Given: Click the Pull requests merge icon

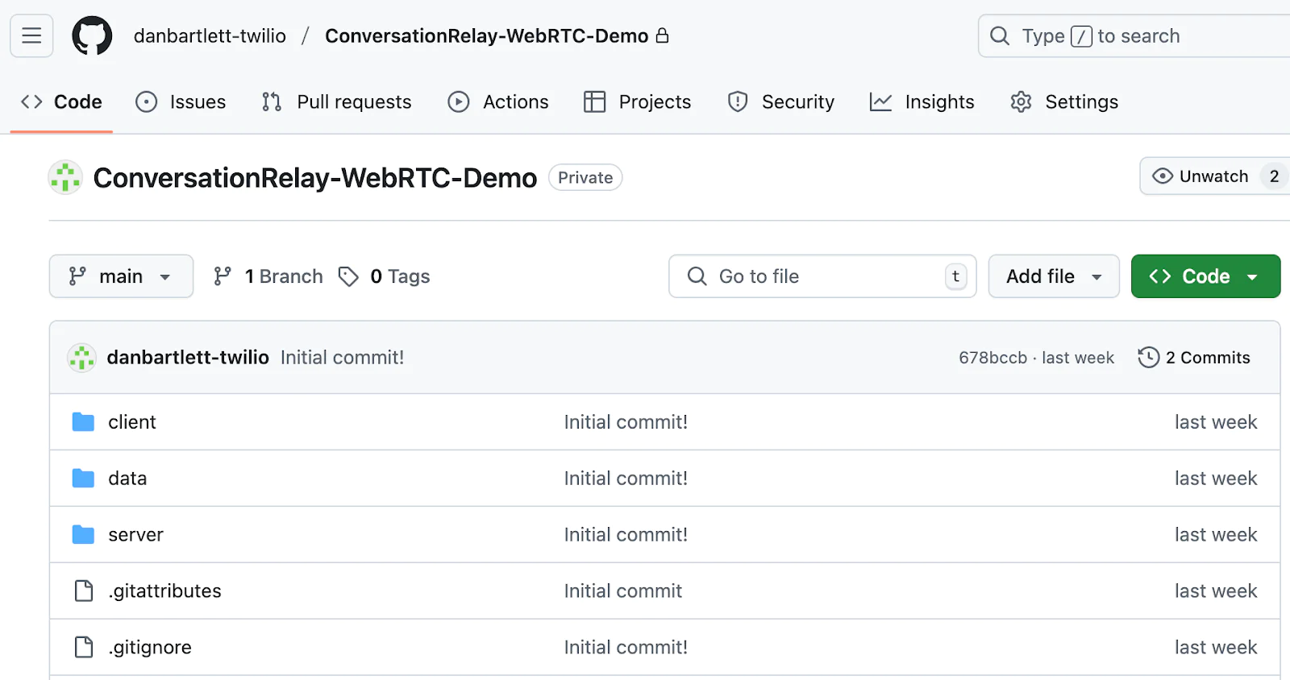Looking at the screenshot, I should coord(272,102).
